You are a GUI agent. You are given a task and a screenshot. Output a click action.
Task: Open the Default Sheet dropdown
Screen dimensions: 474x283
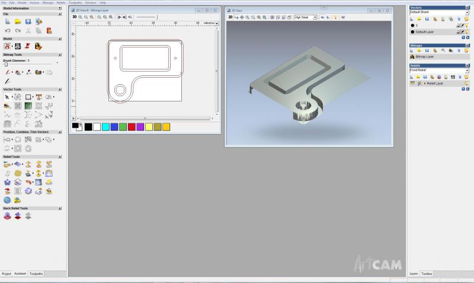467,12
